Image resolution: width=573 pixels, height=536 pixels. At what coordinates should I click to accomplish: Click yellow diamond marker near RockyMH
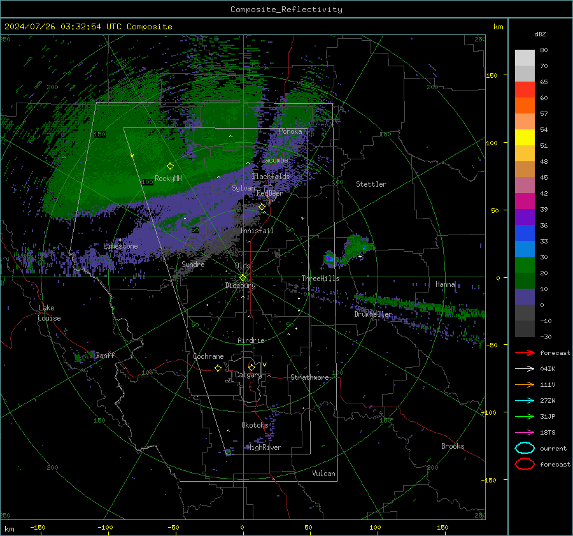[170, 166]
